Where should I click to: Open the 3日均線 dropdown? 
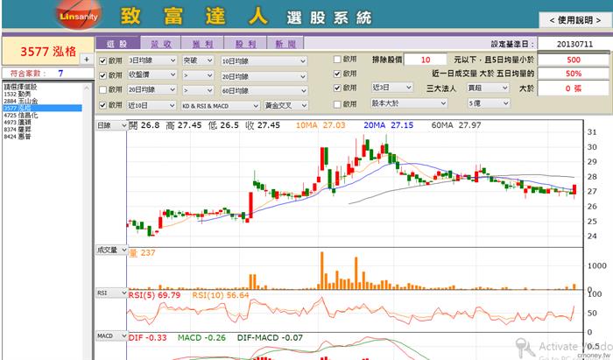152,60
